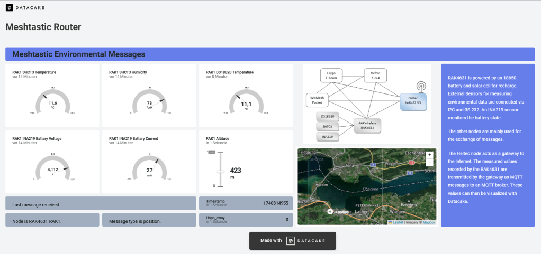Open the Mapbox attribution link
The height and width of the screenshot is (254, 541).
429,222
